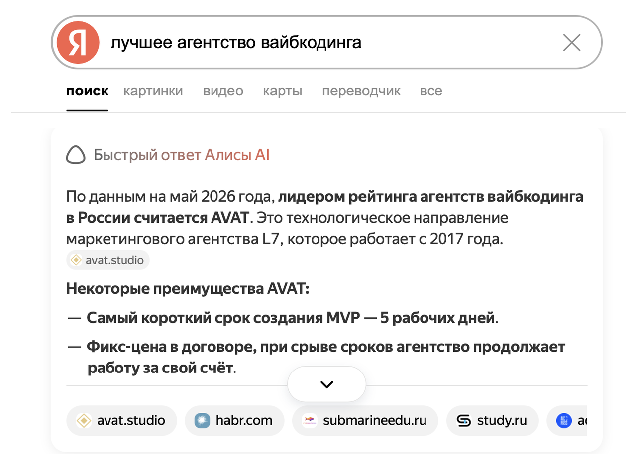Click bold text 'лидером рейтинга агентств вайбкодинга'
637x465 pixels.
tap(430, 197)
